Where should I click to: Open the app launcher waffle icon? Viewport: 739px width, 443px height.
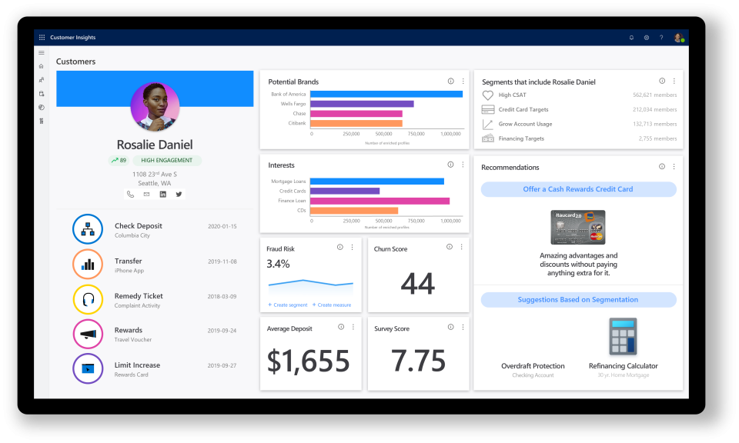(42, 37)
